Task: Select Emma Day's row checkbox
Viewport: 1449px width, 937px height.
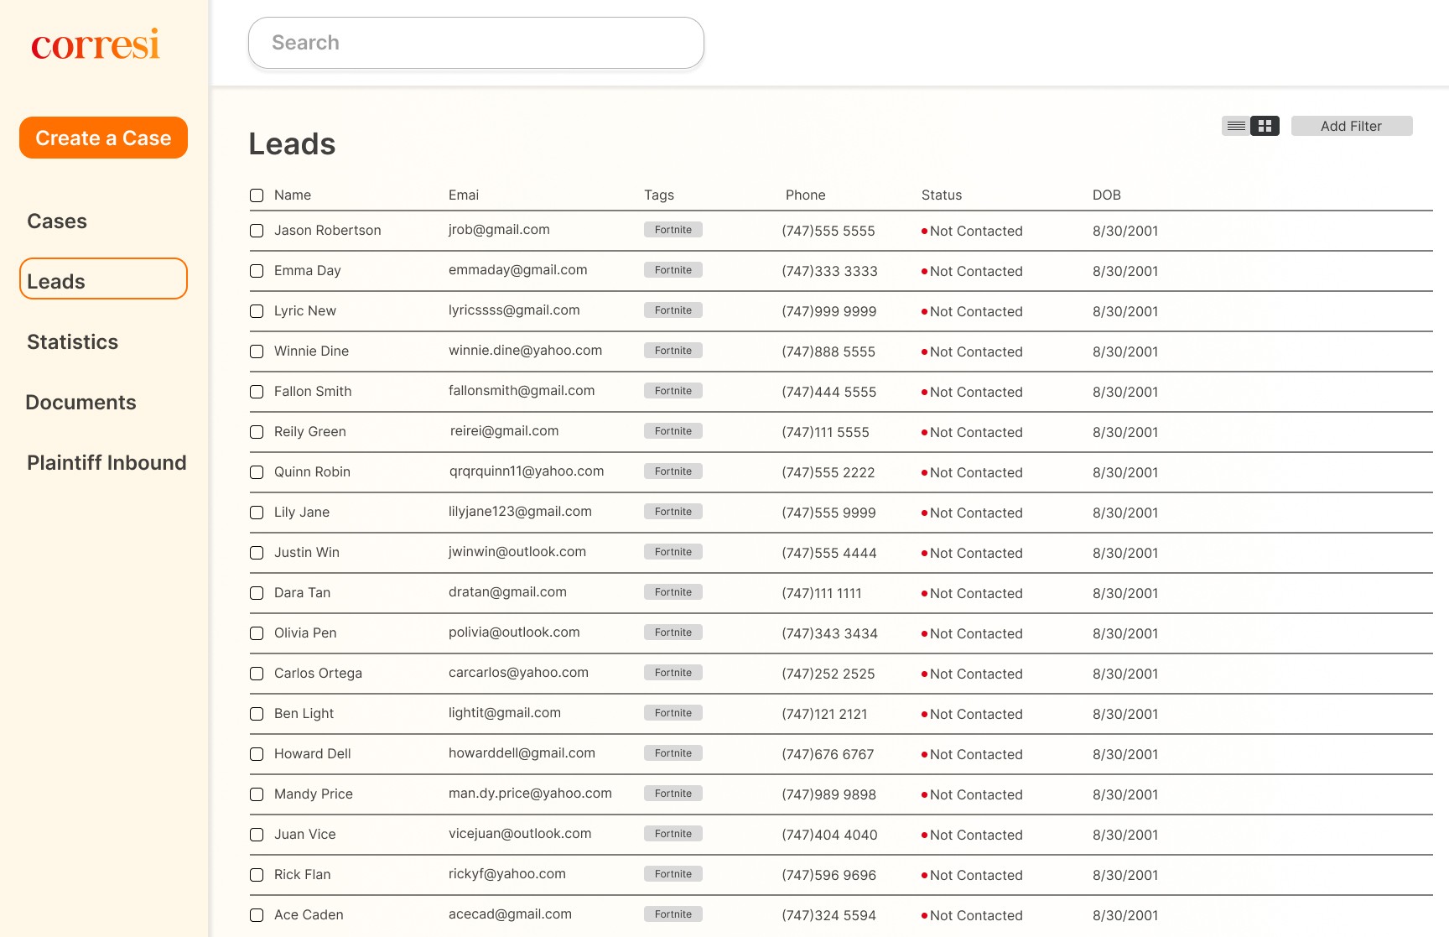Action: point(257,271)
